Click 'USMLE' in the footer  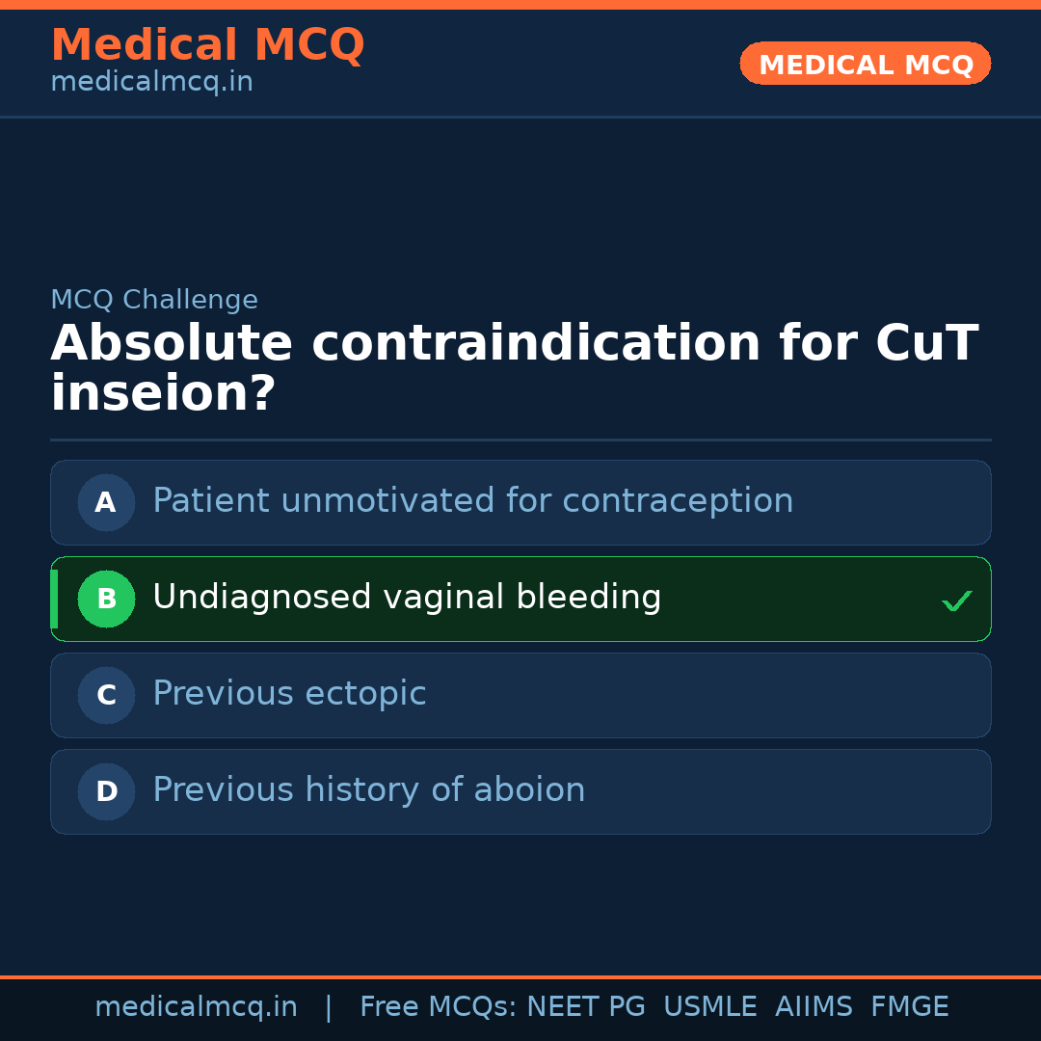[709, 1007]
